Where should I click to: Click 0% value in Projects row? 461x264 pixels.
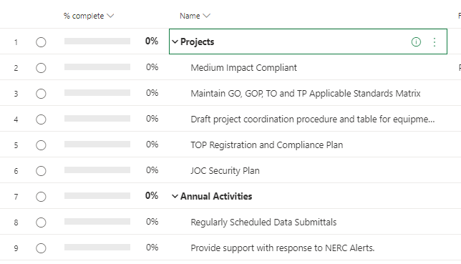(x=152, y=41)
